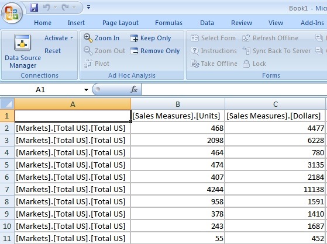Switch to the Home ribbon tab

pyautogui.click(x=43, y=23)
